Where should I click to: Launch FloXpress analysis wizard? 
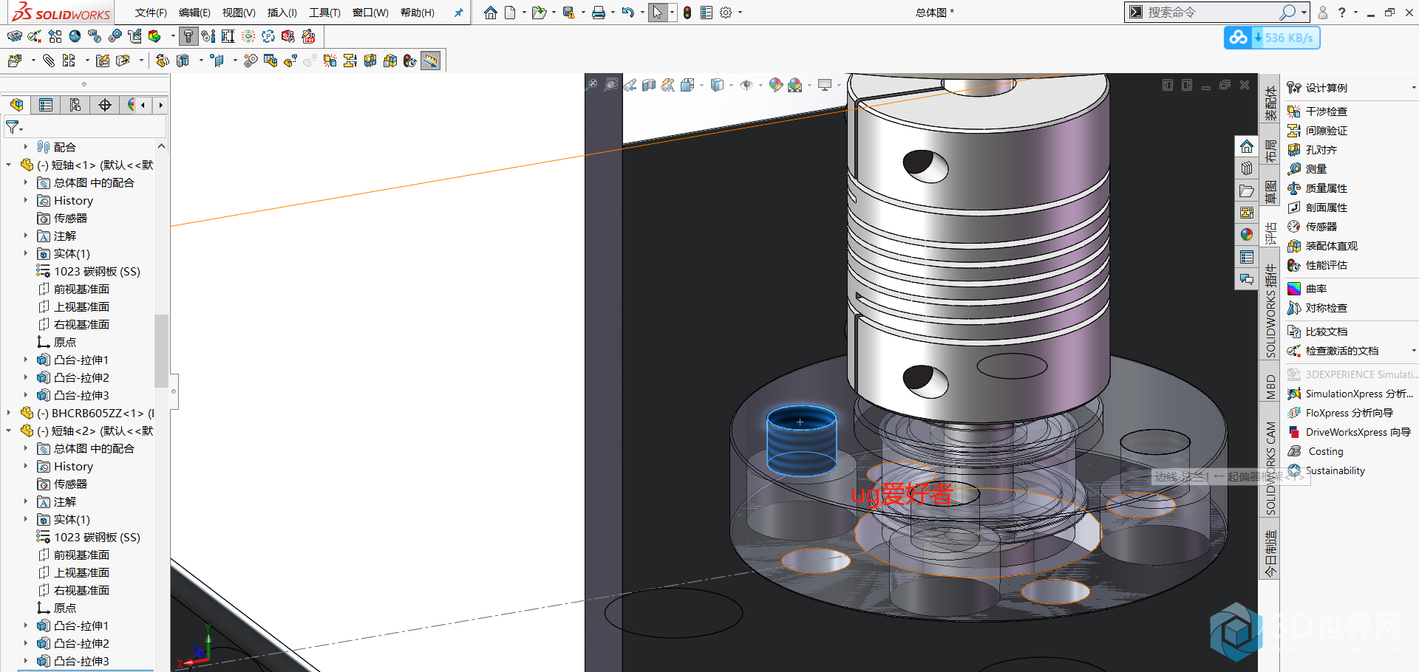[x=1340, y=413]
